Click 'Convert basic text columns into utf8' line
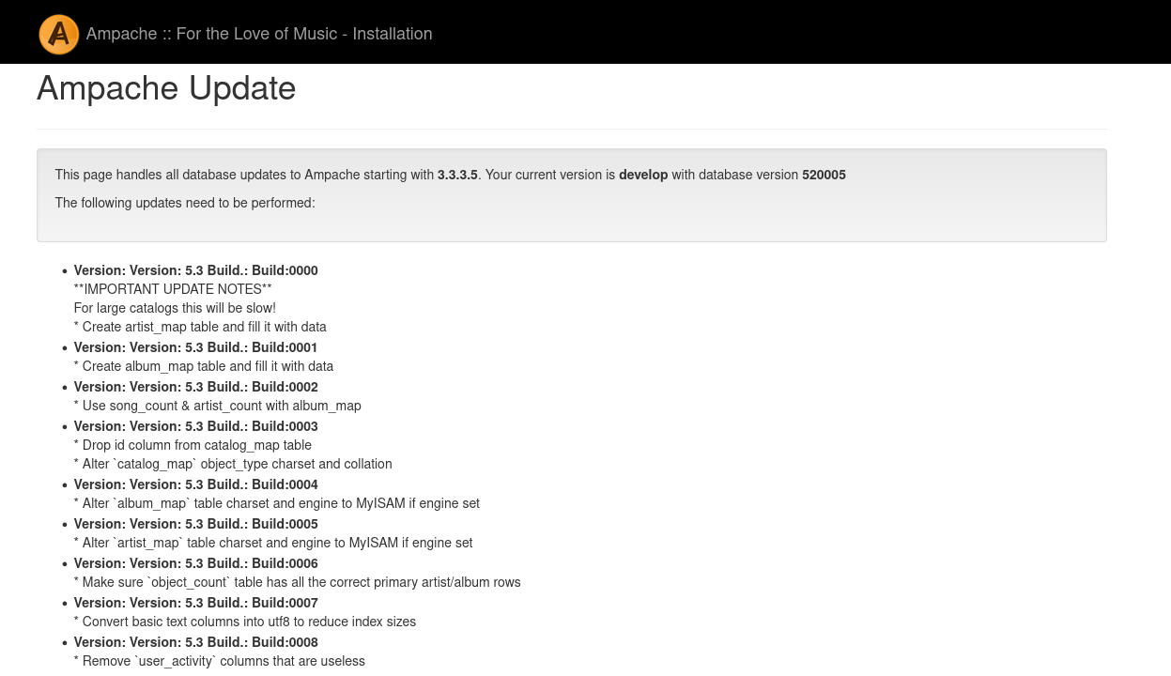The image size is (1171, 676). [244, 622]
